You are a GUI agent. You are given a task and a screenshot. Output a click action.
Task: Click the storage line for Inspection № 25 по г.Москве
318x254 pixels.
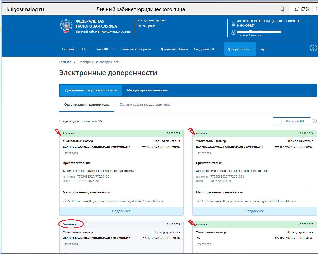[x=113, y=201]
